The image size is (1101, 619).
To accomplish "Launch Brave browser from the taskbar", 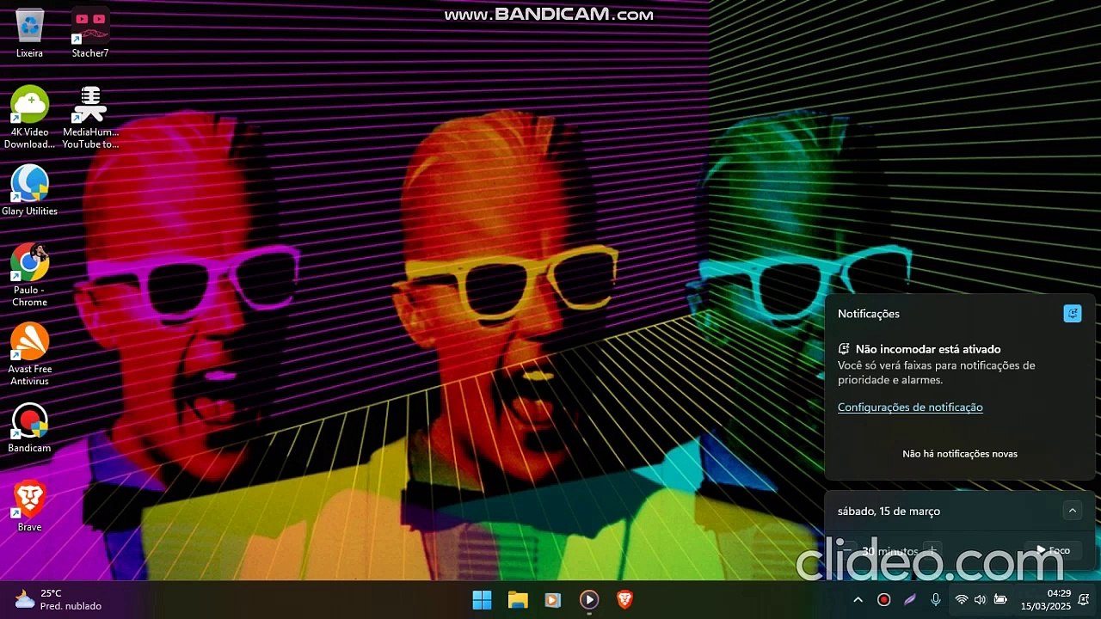I will pos(624,600).
